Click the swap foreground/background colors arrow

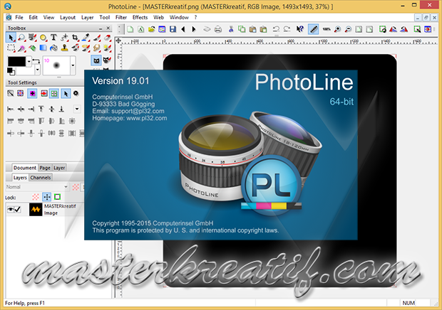click(36, 60)
